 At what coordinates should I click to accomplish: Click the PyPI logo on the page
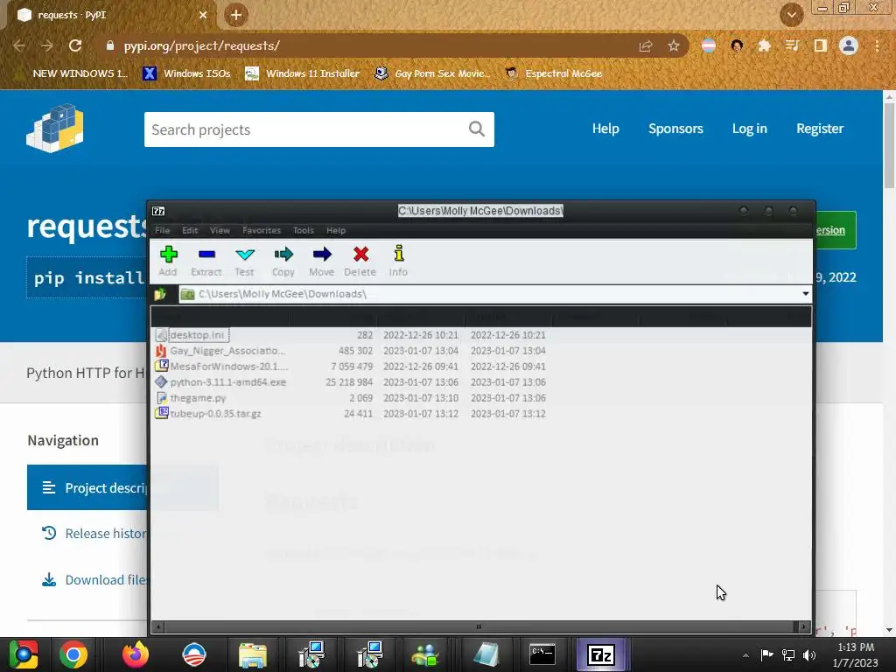(x=55, y=128)
